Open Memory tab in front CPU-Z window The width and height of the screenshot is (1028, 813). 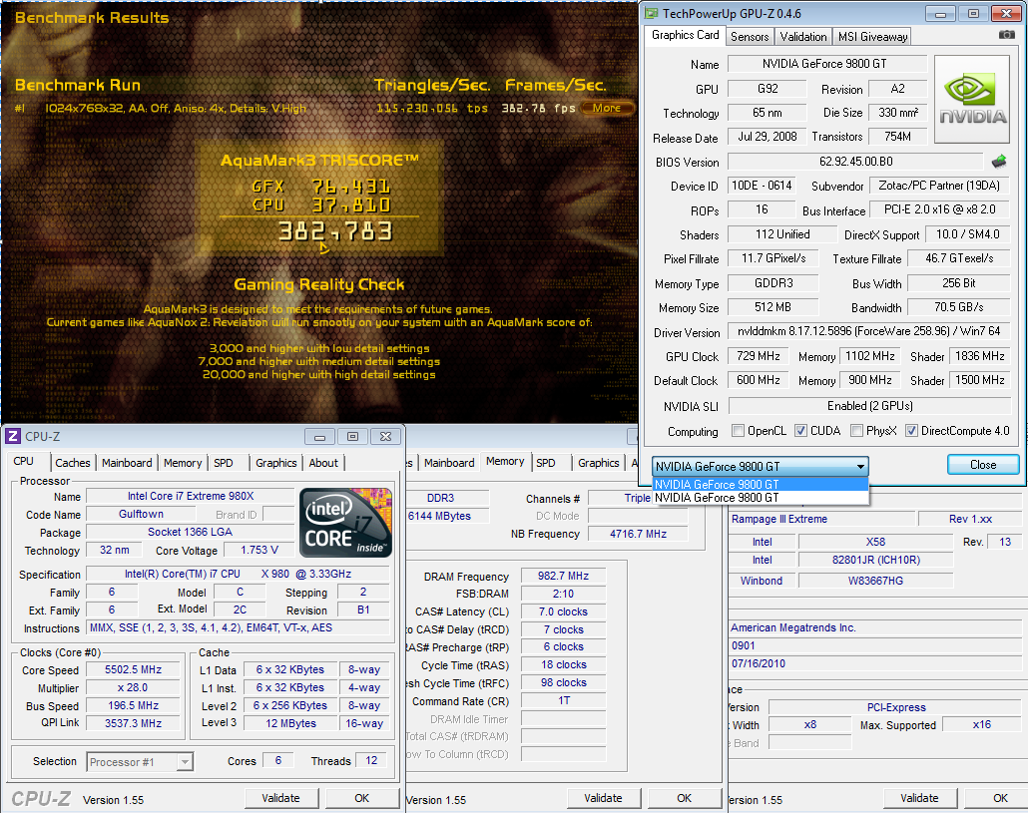coord(183,463)
